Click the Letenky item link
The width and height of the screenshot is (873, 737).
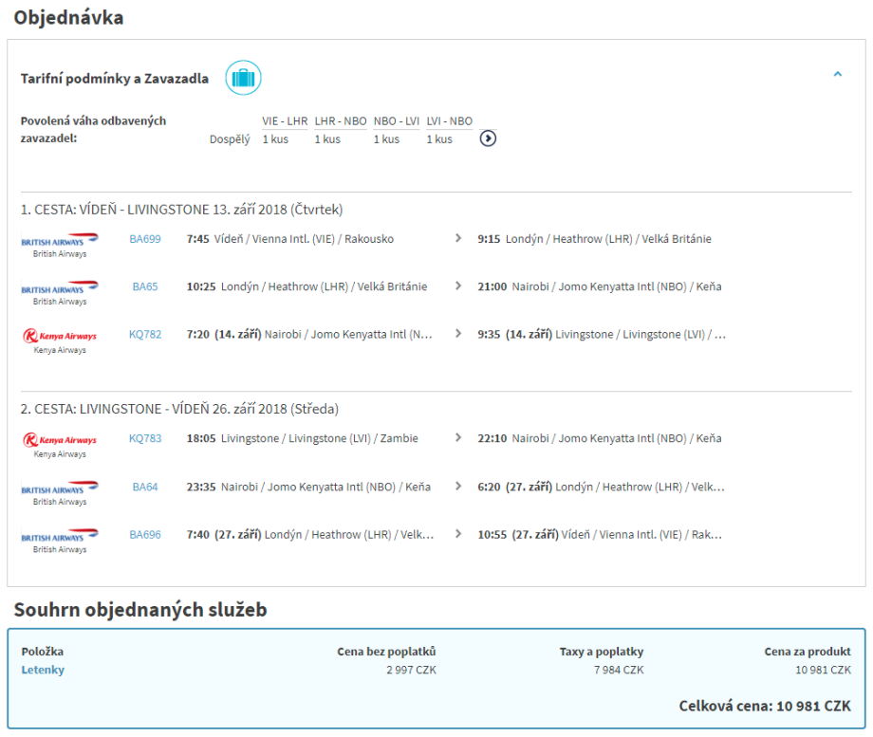[43, 671]
